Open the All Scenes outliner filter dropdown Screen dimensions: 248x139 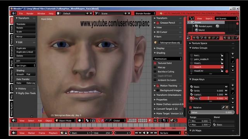click(x=226, y=19)
